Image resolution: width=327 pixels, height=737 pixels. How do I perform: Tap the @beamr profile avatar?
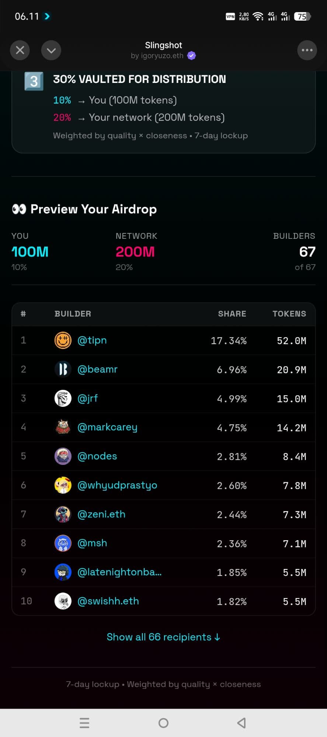[63, 369]
